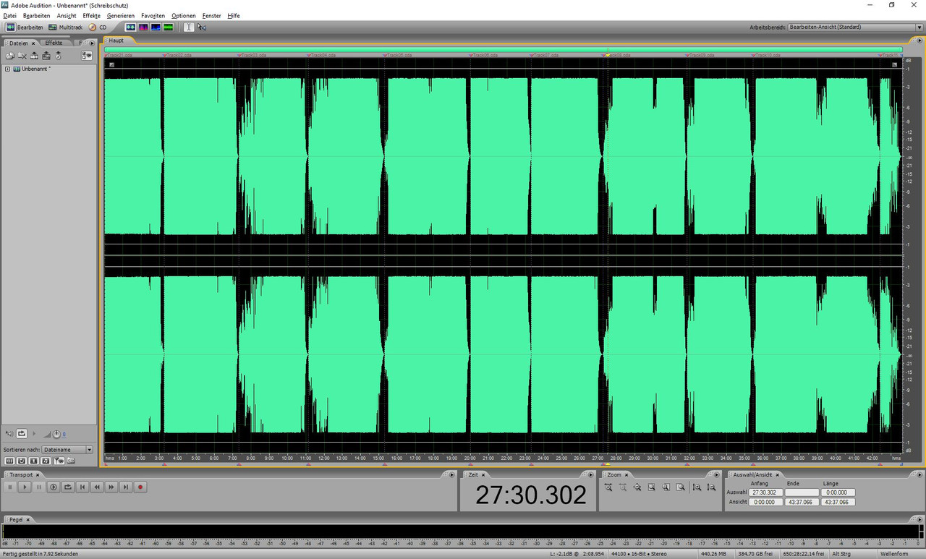Viewport: 926px width, 559px height.
Task: Expand the Unbenannt file tree item
Action: point(7,69)
